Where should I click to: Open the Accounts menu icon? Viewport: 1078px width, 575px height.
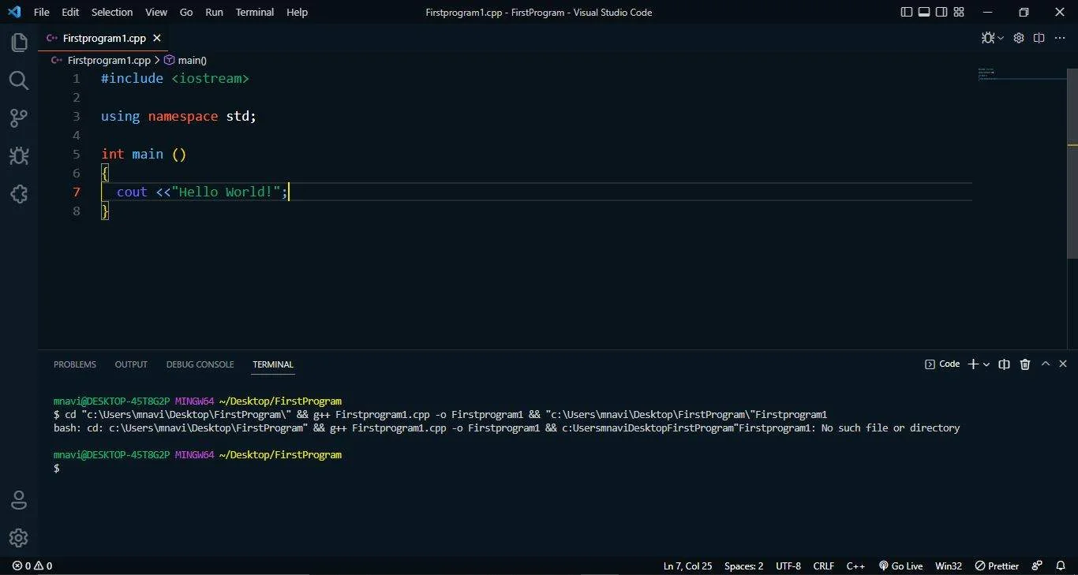[19, 500]
